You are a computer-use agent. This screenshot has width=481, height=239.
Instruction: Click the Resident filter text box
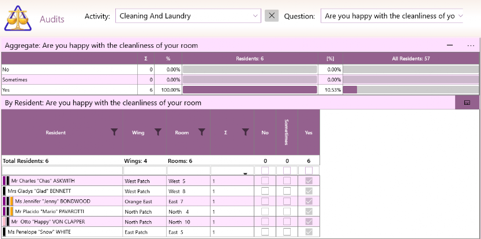point(62,170)
